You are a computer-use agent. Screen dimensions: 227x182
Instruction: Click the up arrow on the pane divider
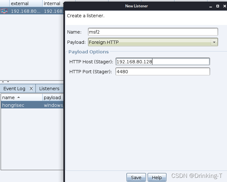pyautogui.click(x=3, y=82)
